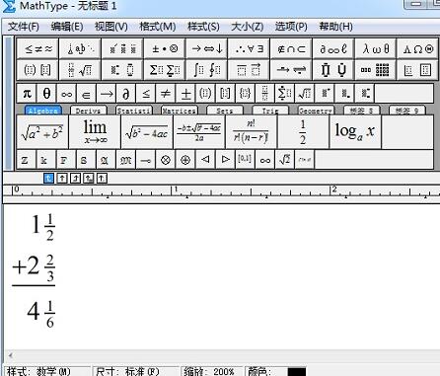
Task: Open the spaces and ellipses palette
Action: point(80,49)
